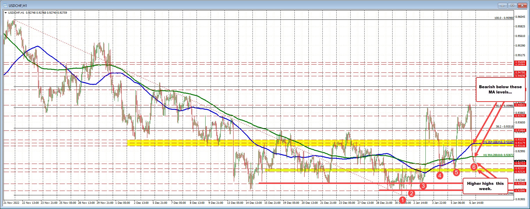Viewport: 530px width, 209px height.
Task: Click the time axis label '27 Dec 13:00'
Action: [x=366, y=203]
